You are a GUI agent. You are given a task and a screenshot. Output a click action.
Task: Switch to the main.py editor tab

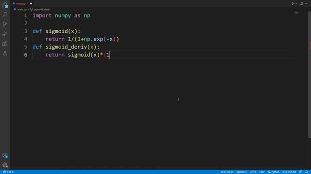20,3
